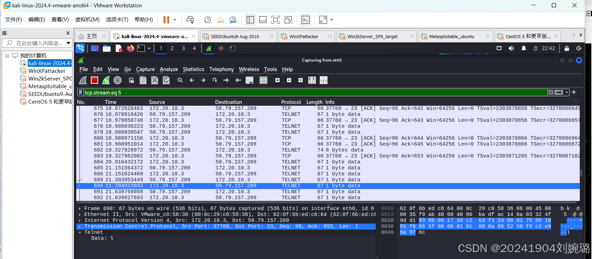
Task: Open VMware power options dropdown arrow
Action: [175, 20]
